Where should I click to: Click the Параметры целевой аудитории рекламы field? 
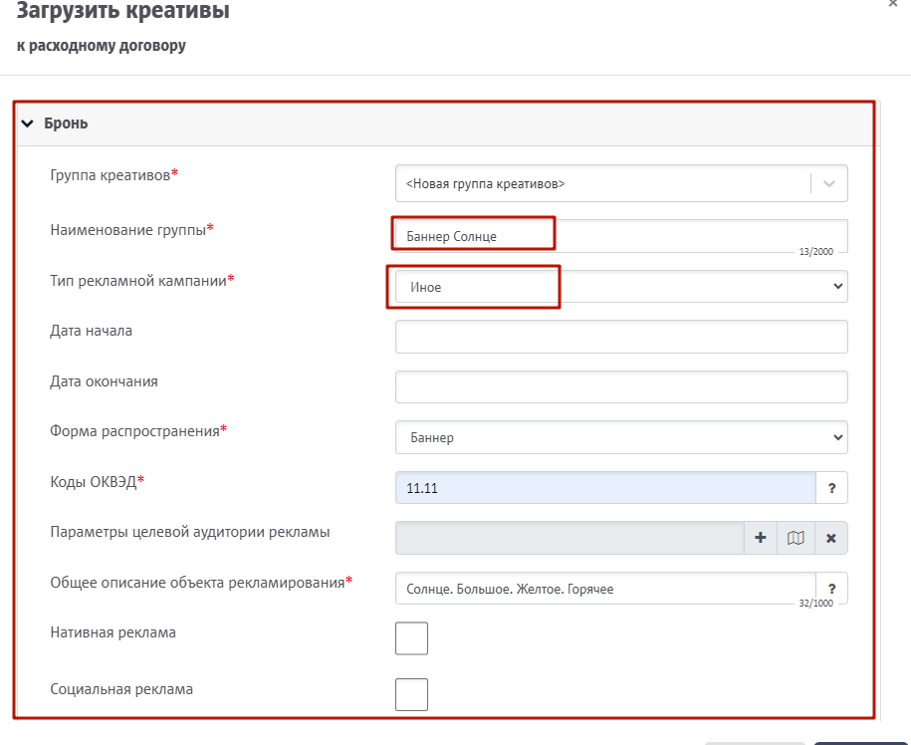pos(569,538)
